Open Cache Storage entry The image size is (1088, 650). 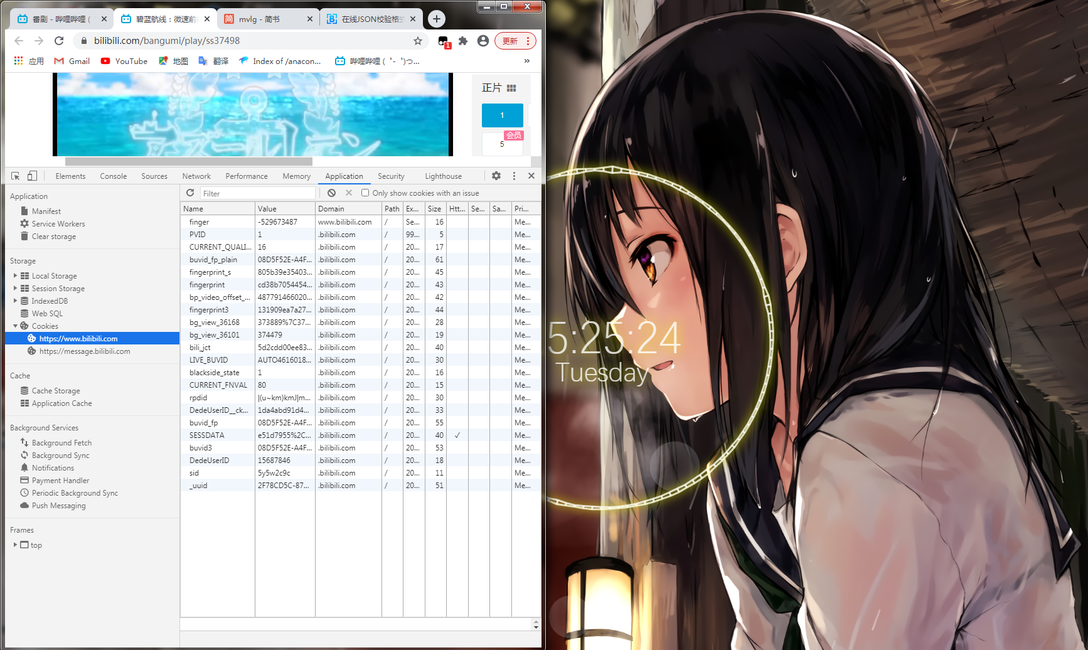click(x=50, y=391)
